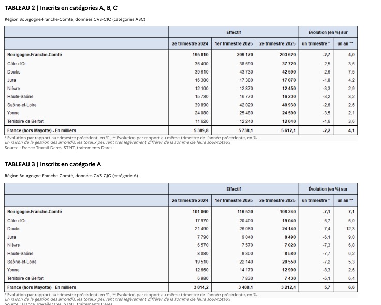The width and height of the screenshot is (381, 305).
Task: Select Territoire de Belfort value 7 430
Action: (x=290, y=278)
